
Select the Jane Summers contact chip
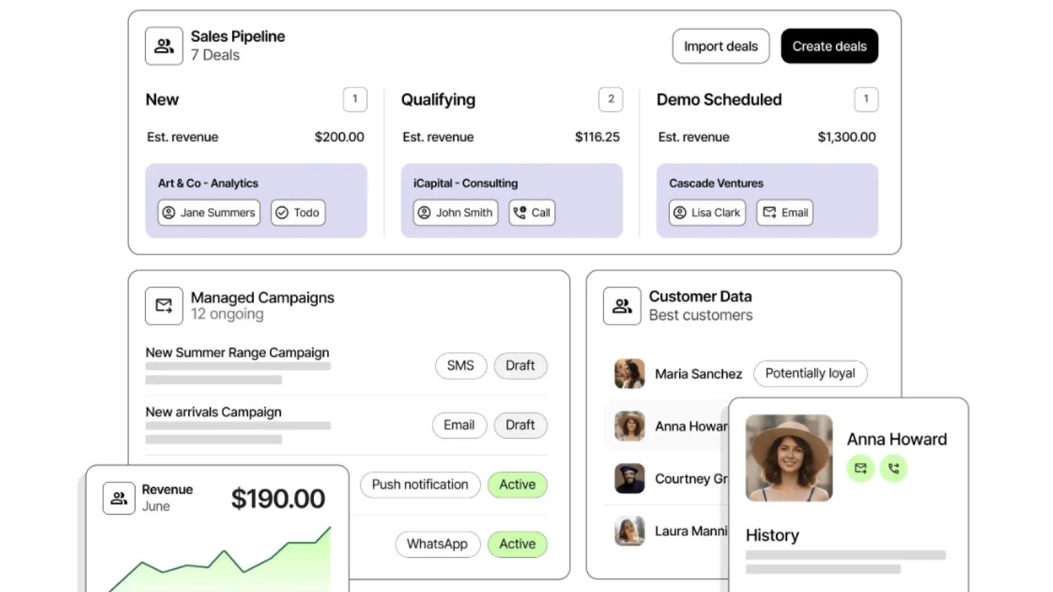pyautogui.click(x=209, y=212)
